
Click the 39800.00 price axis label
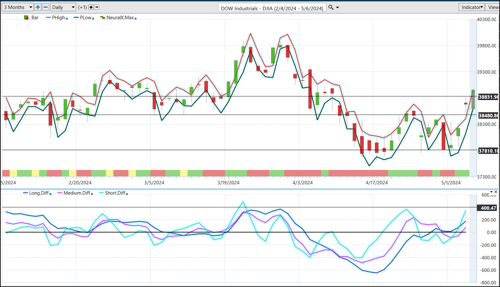[x=487, y=46]
